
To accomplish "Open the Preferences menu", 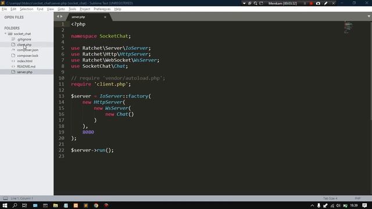I will [x=102, y=9].
